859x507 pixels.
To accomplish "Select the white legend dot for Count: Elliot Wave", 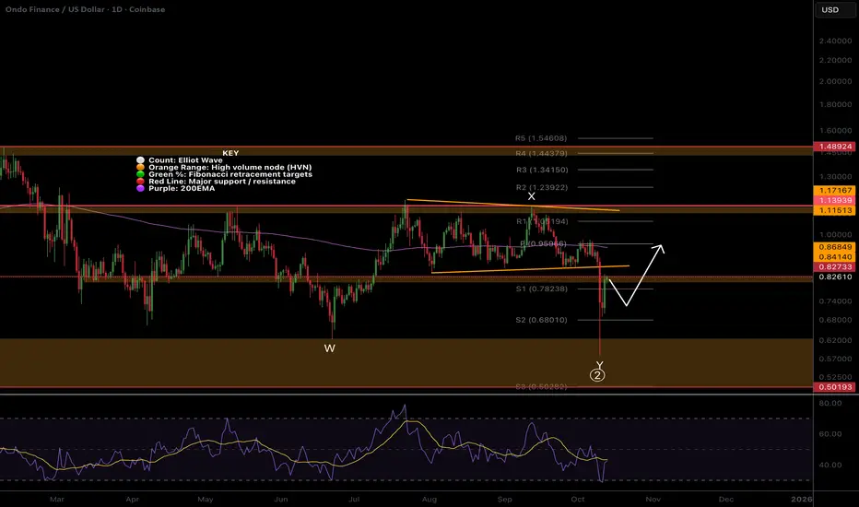I will tap(140, 160).
